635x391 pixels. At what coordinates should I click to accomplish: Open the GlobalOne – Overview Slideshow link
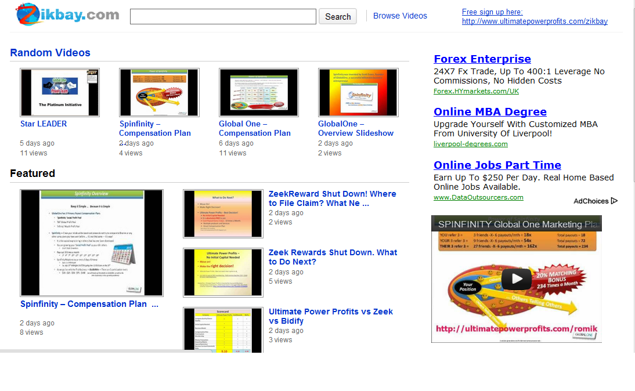point(356,128)
